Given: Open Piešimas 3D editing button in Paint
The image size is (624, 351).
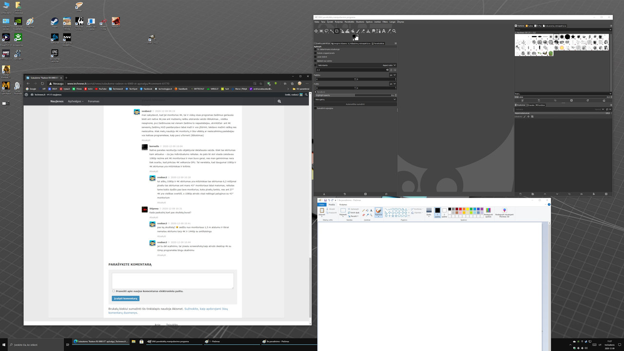Looking at the screenshot, I should tap(504, 212).
